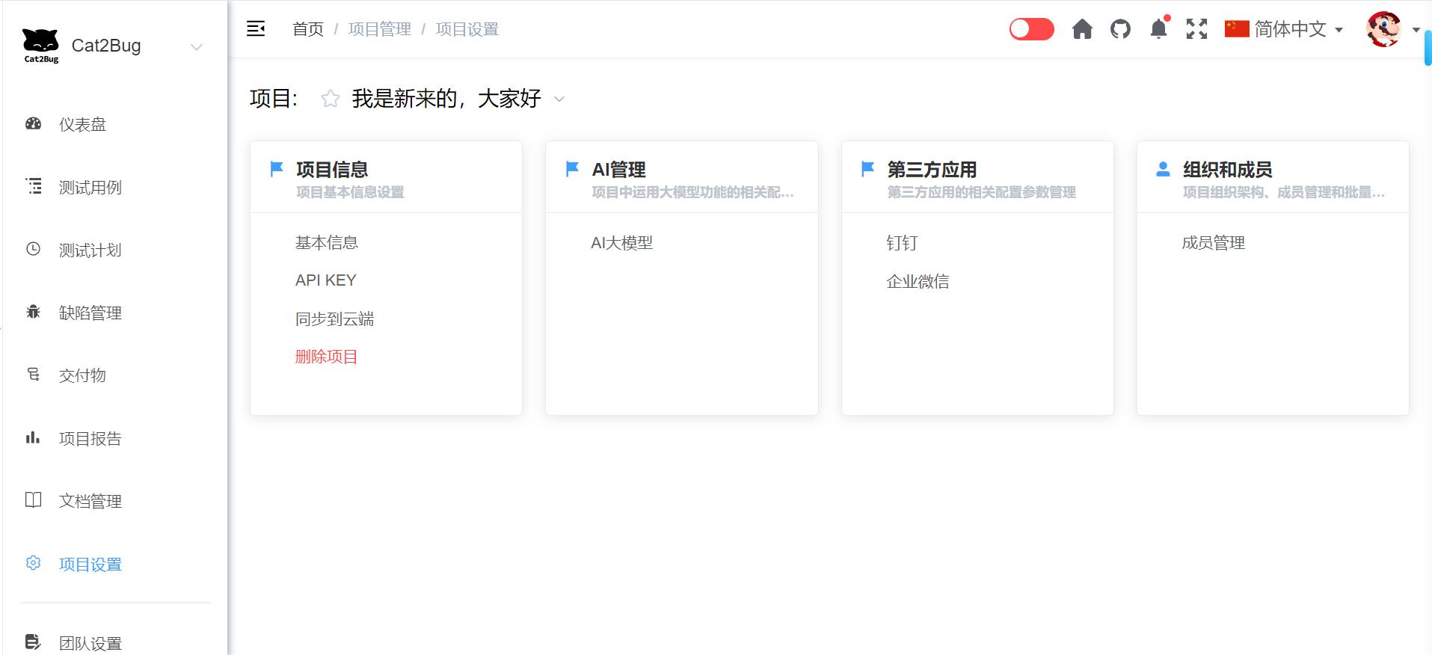This screenshot has width=1432, height=655.
Task: Click the page vertical scrollbar thumb
Action: [x=1428, y=48]
